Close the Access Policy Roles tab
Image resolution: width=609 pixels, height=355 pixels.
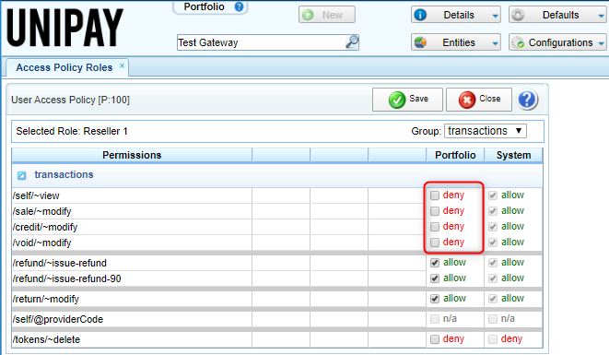[x=122, y=65]
